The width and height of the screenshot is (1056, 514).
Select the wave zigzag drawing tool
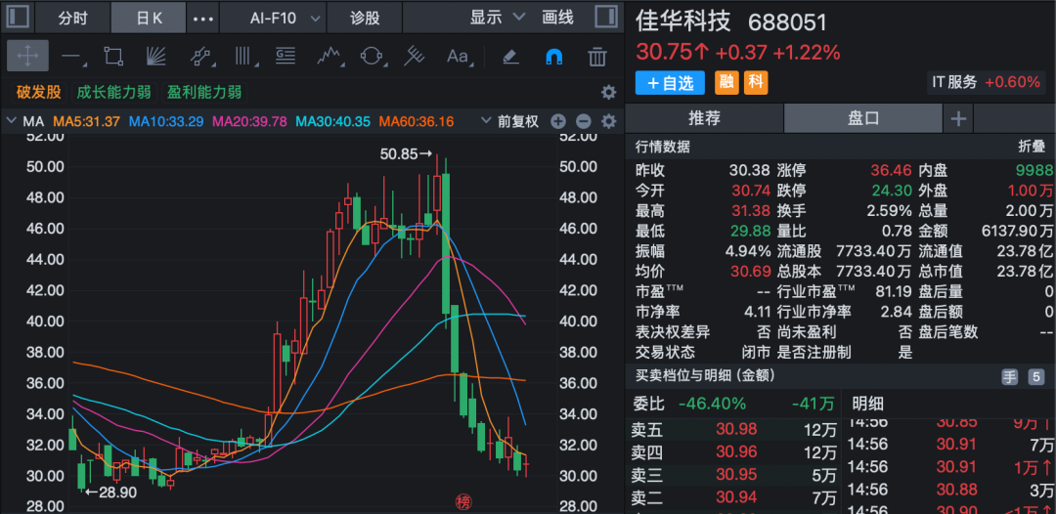(330, 57)
